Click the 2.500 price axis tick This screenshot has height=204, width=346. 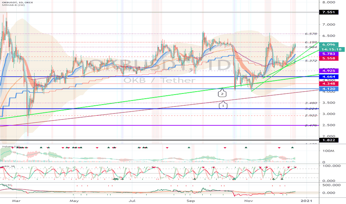coord(329,125)
